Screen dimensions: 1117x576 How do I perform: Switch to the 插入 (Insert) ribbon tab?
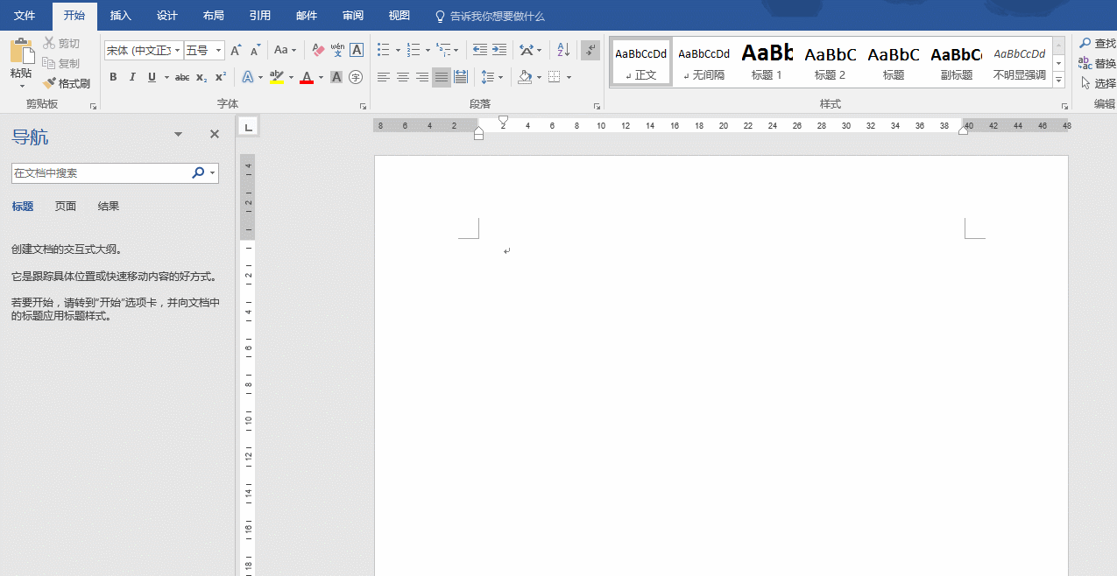click(x=120, y=16)
